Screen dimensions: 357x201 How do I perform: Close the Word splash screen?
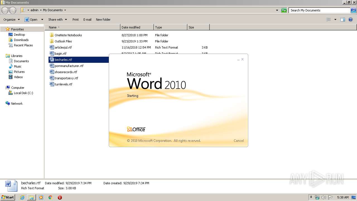[x=243, y=59]
